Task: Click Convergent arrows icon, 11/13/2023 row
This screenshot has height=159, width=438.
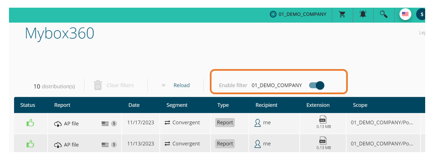Action: pyautogui.click(x=168, y=144)
